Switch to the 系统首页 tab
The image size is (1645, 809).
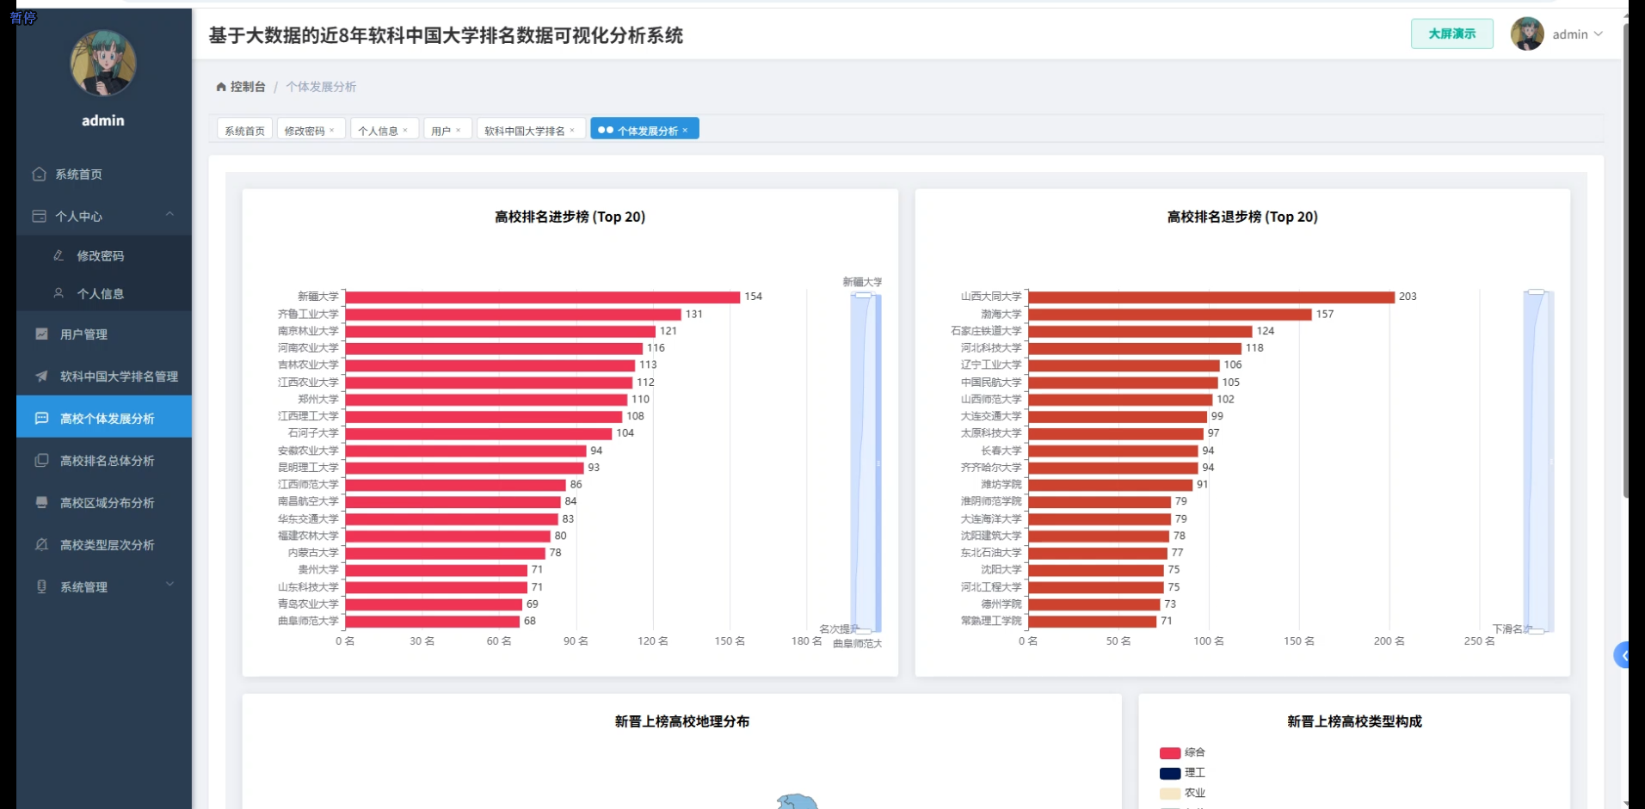coord(244,130)
